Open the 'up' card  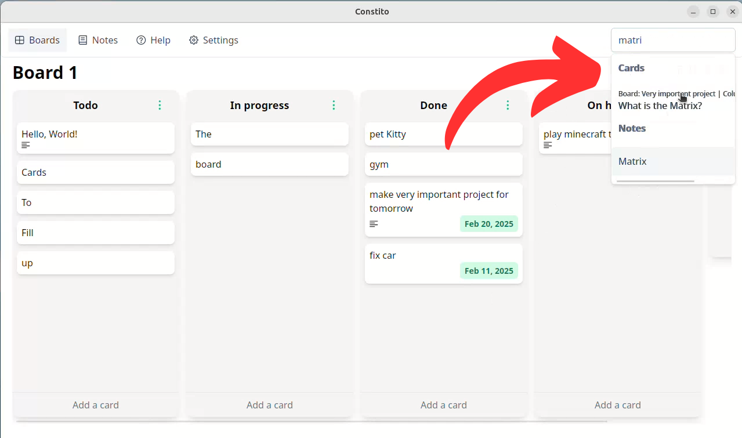(x=96, y=263)
